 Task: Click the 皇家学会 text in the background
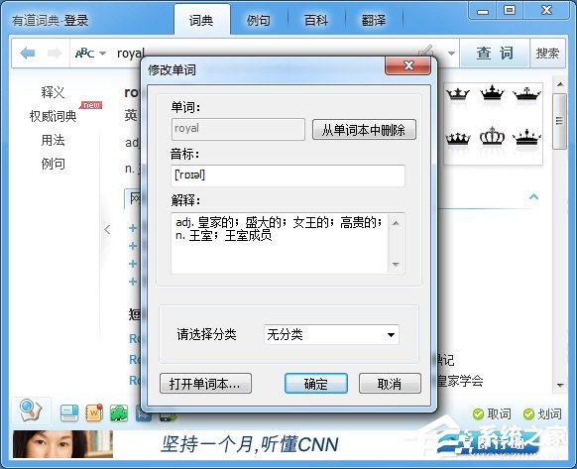coord(460,381)
